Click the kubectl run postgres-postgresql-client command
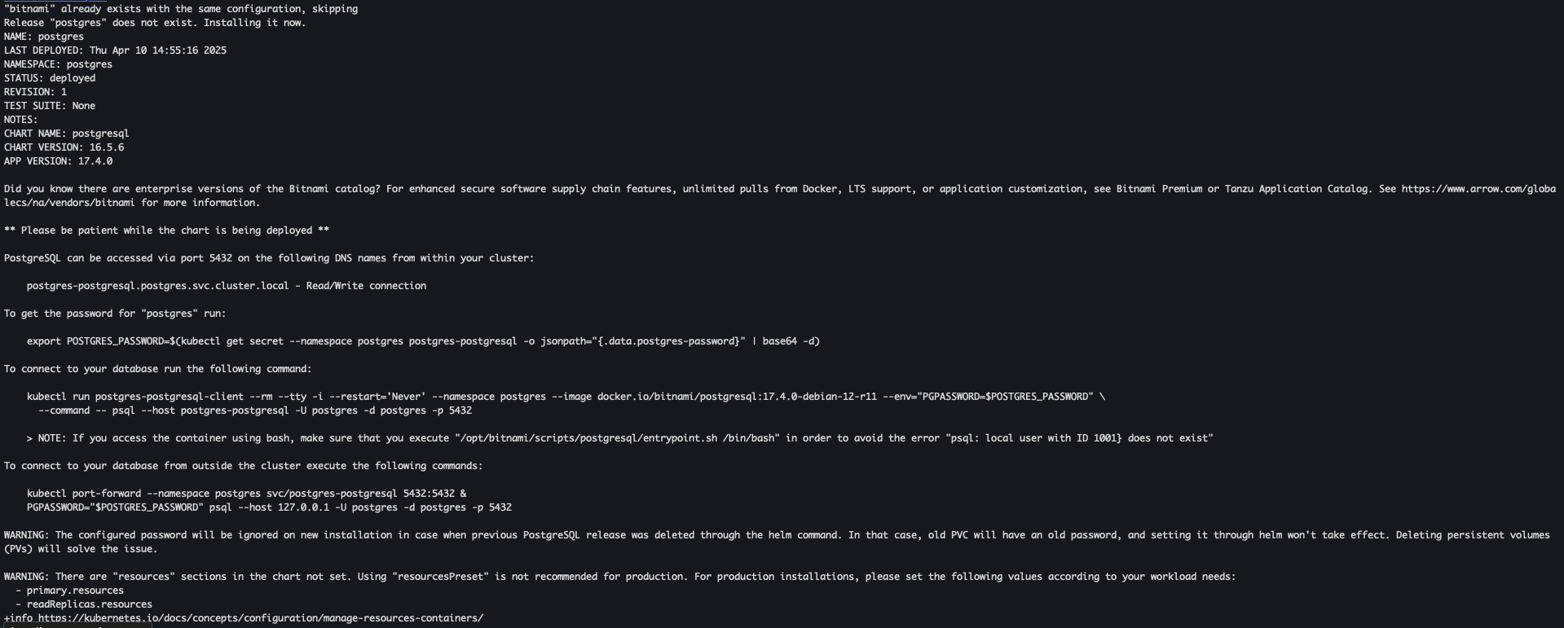Viewport: 1564px width, 628px height. point(566,397)
